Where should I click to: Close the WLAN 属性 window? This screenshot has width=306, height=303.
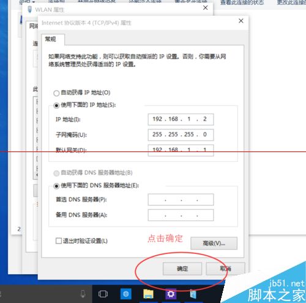(x=206, y=8)
